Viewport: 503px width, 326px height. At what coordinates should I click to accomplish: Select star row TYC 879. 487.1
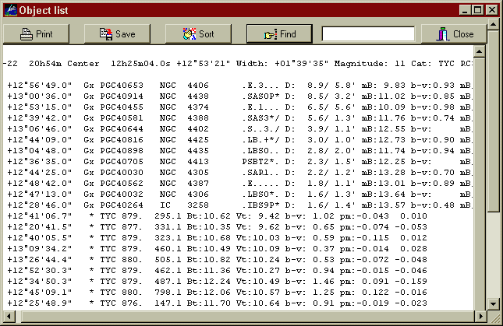coord(239,281)
